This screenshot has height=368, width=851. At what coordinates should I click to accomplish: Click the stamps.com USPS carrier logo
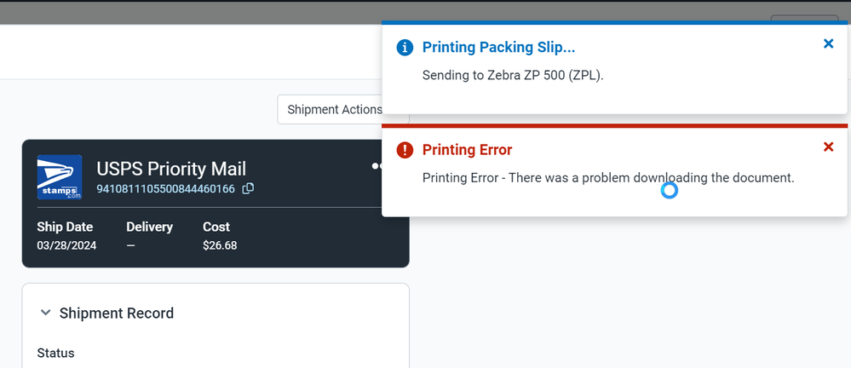[x=60, y=177]
